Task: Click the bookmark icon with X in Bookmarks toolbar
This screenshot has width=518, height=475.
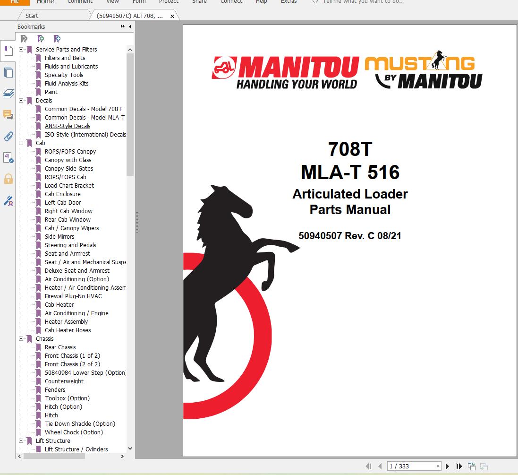Action: [24, 39]
